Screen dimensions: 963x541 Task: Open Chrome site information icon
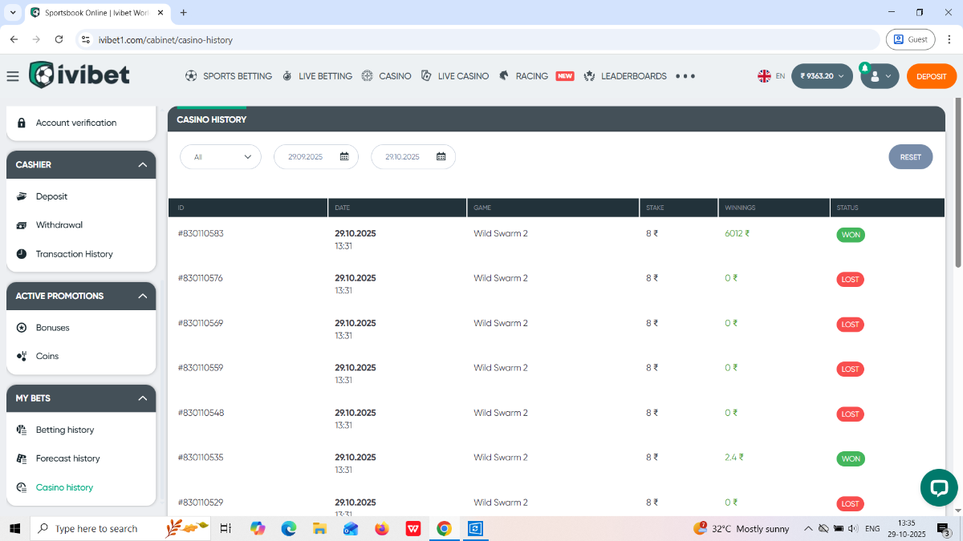tap(87, 39)
